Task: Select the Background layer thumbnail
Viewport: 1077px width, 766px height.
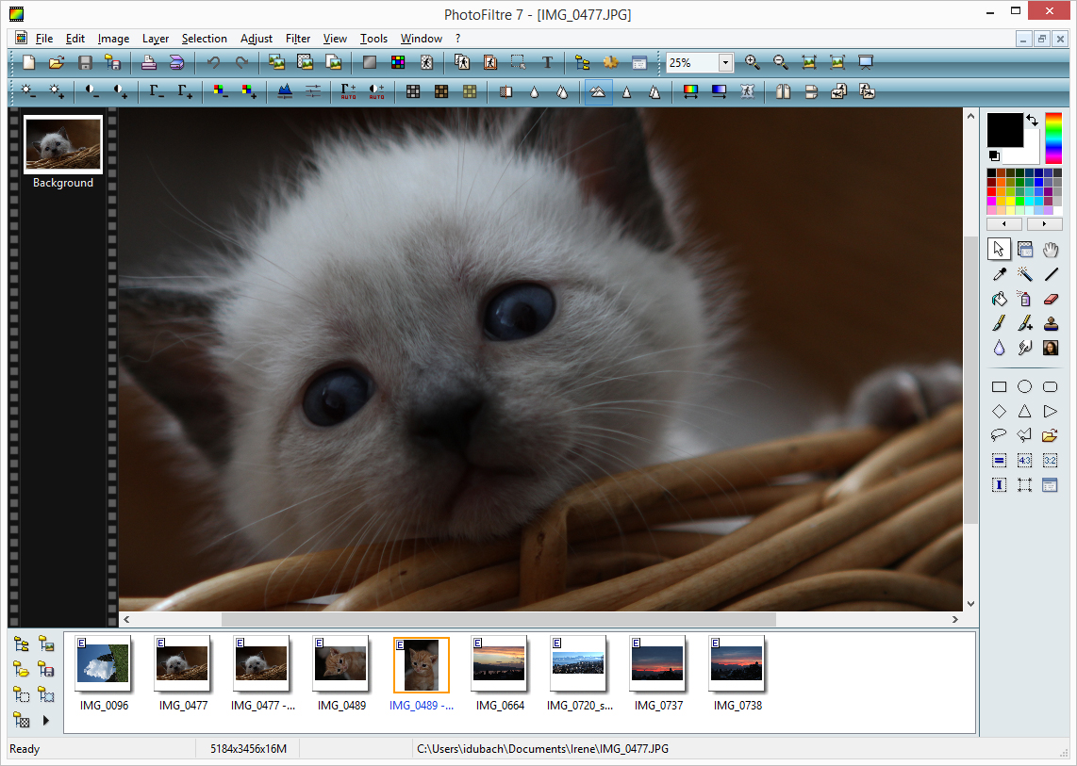Action: [x=62, y=144]
